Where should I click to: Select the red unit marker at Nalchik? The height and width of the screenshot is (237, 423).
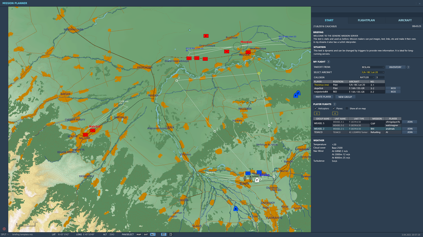click(92, 130)
